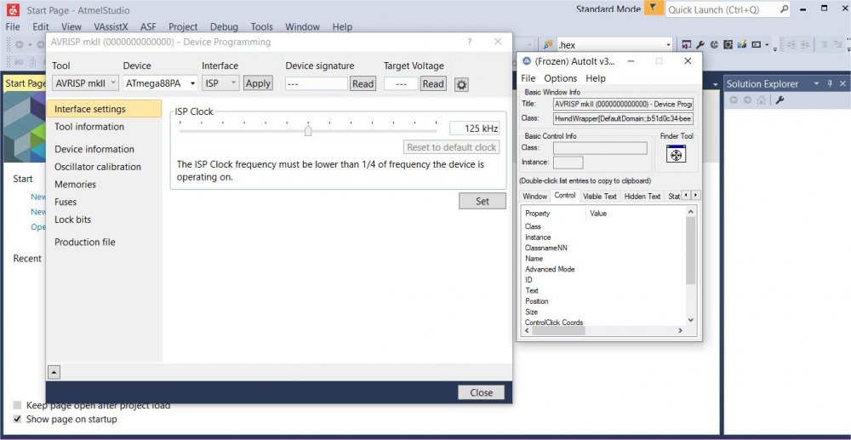Open AutoIt Options menu
The height and width of the screenshot is (440, 851).
click(561, 78)
